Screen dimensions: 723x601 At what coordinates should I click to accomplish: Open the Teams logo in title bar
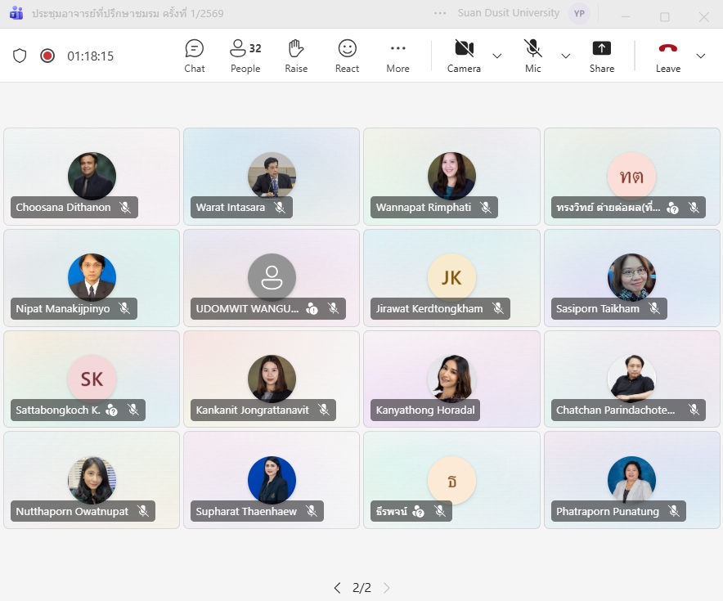(x=16, y=13)
